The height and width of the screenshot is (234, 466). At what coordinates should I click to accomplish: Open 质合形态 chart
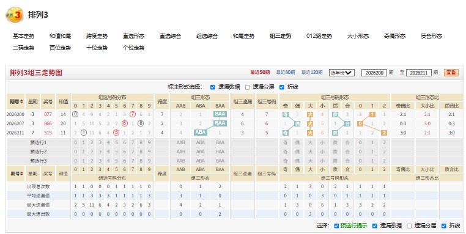[431, 36]
